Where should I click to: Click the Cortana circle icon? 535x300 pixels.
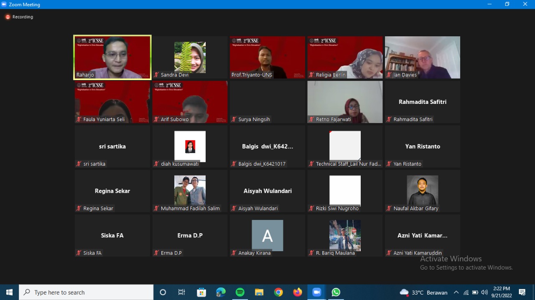click(x=163, y=292)
